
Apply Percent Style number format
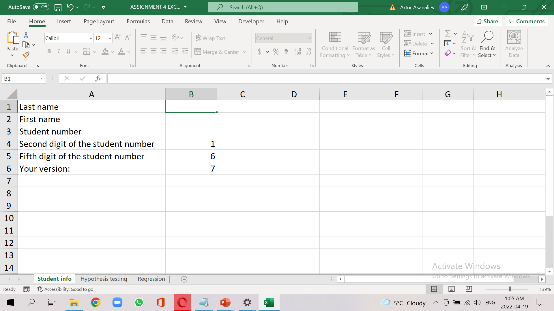click(x=276, y=52)
